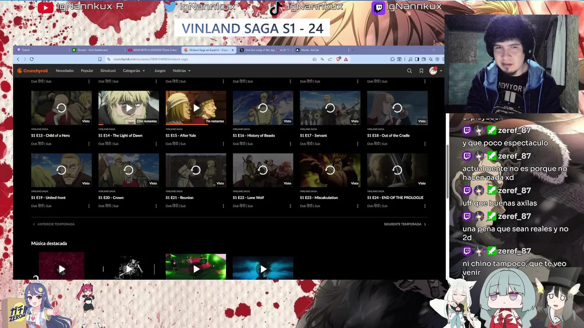Open the Crunchyroll profile avatar menu

click(435, 71)
